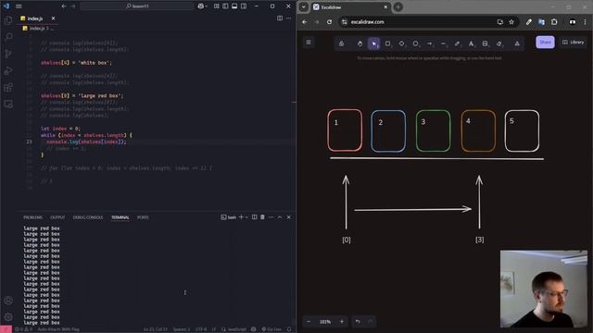
Task: Select the Selection arrow tool in Excalidraw
Action: 373,43
